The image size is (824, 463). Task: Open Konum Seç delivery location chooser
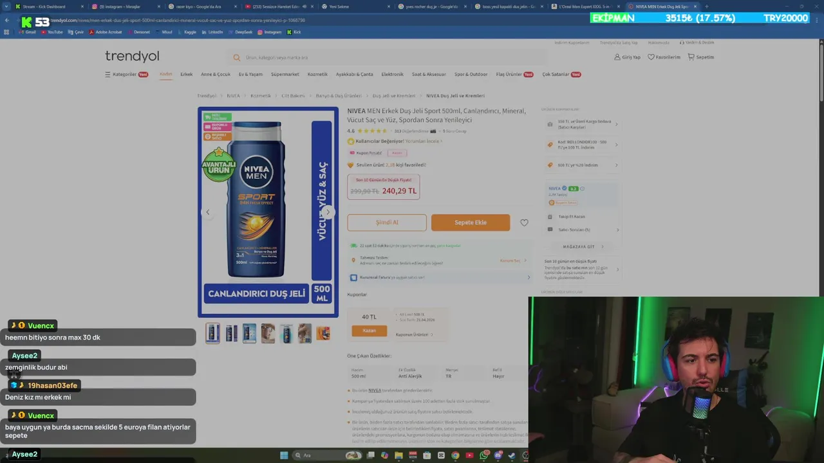click(512, 260)
